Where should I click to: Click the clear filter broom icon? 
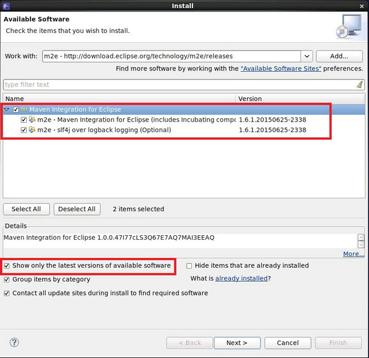click(x=359, y=84)
